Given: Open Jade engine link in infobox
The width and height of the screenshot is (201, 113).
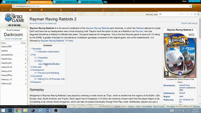Looking at the screenshot, I should coord(181,96).
